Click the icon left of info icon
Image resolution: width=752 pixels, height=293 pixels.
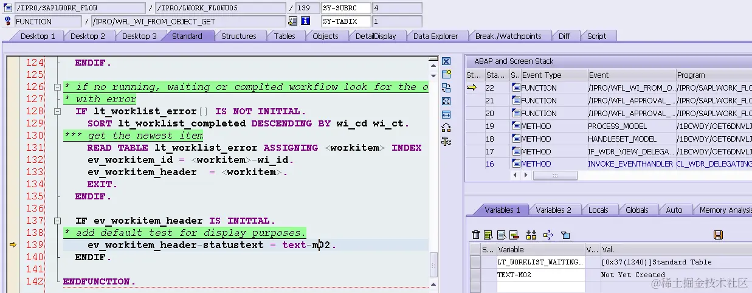tap(293, 21)
